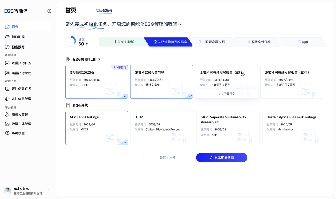Screen dimensions: 336x199
Task: Switch to the 初始化任务 tab
Action: (x=104, y=11)
